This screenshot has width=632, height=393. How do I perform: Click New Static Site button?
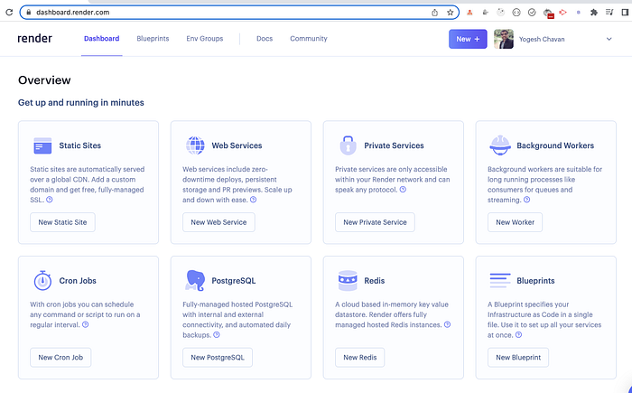pyautogui.click(x=62, y=222)
